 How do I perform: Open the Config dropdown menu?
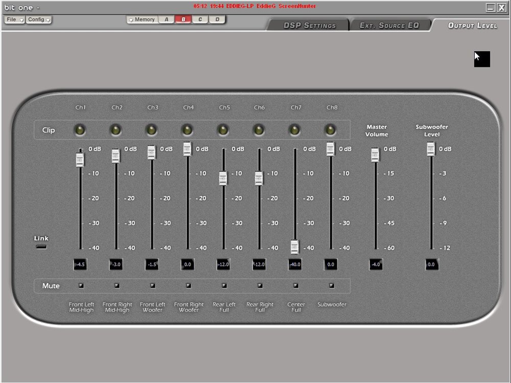click(38, 19)
